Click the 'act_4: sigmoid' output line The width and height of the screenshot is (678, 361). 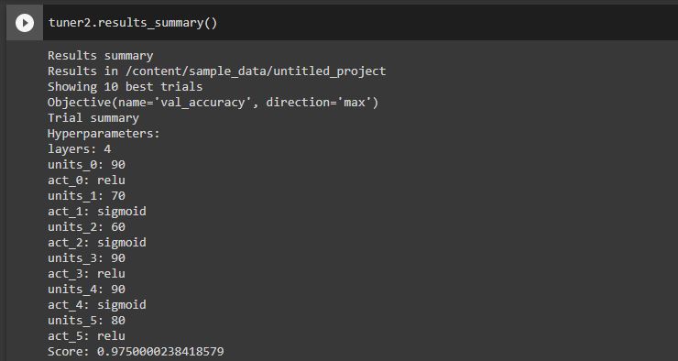[97, 305]
